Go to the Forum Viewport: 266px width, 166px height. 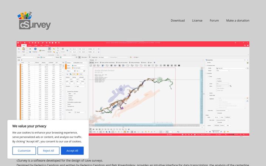point(214,21)
